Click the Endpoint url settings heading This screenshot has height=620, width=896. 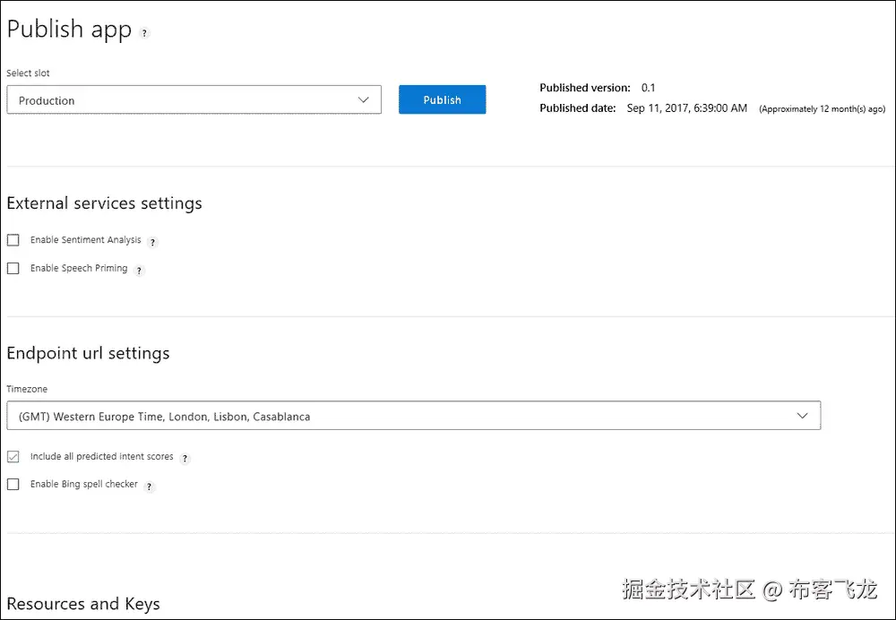click(x=88, y=354)
